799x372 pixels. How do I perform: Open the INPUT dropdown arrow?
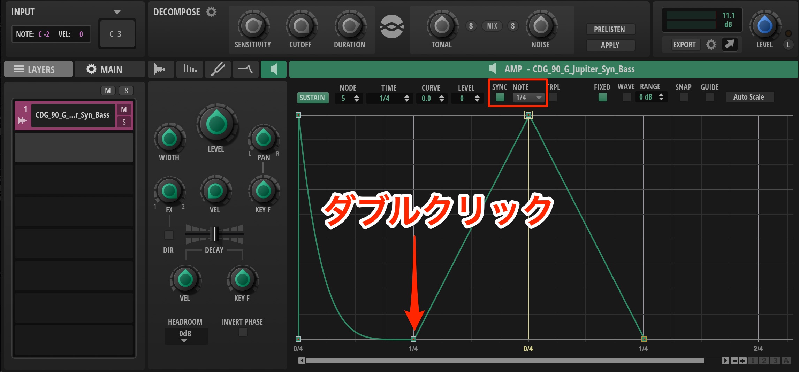(x=117, y=13)
